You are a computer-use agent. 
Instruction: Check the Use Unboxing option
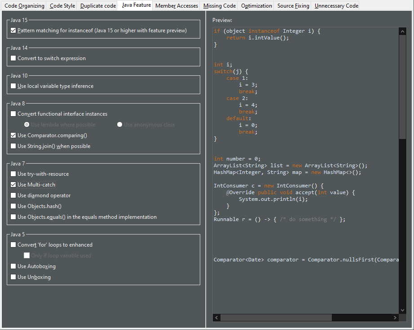[x=13, y=277]
